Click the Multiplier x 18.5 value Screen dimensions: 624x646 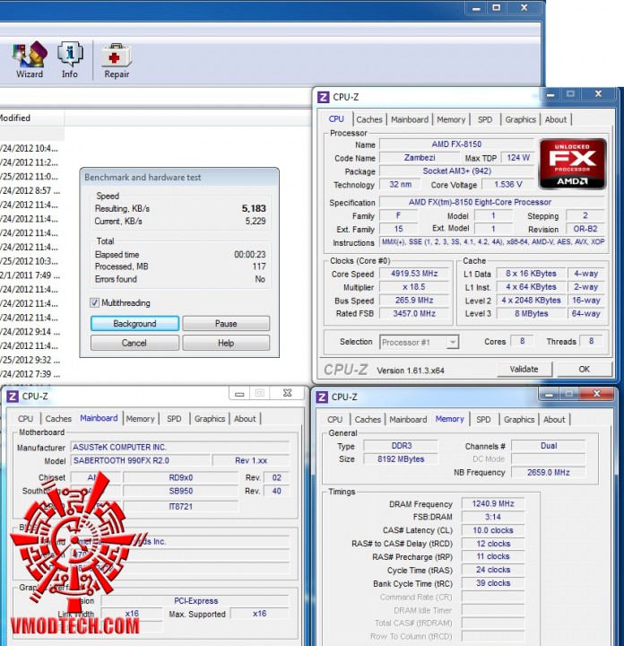pos(414,287)
